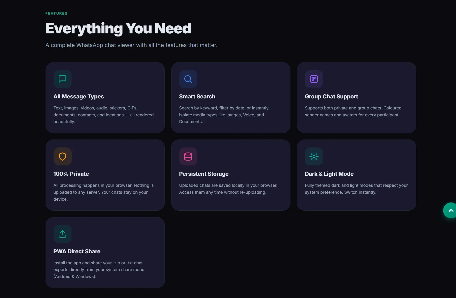Click the Everything You Need headline
Viewport: 456px width, 298px height.
pyautogui.click(x=118, y=28)
